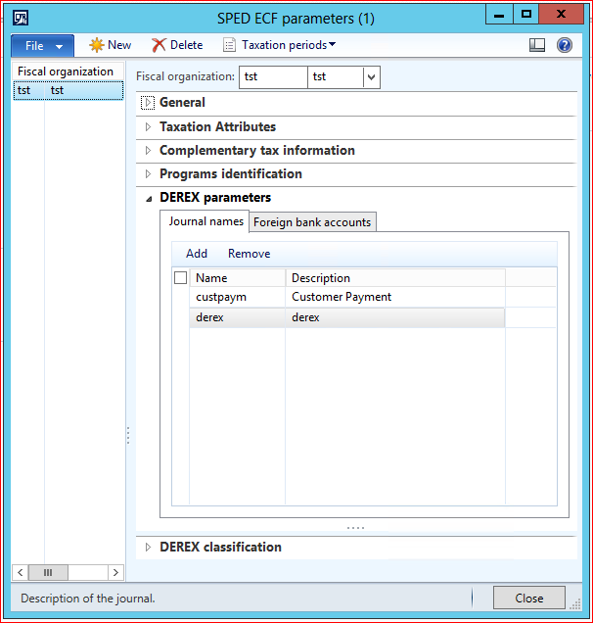The width and height of the screenshot is (593, 623).
Task: Click Remove in the journal names grid
Action: point(249,254)
